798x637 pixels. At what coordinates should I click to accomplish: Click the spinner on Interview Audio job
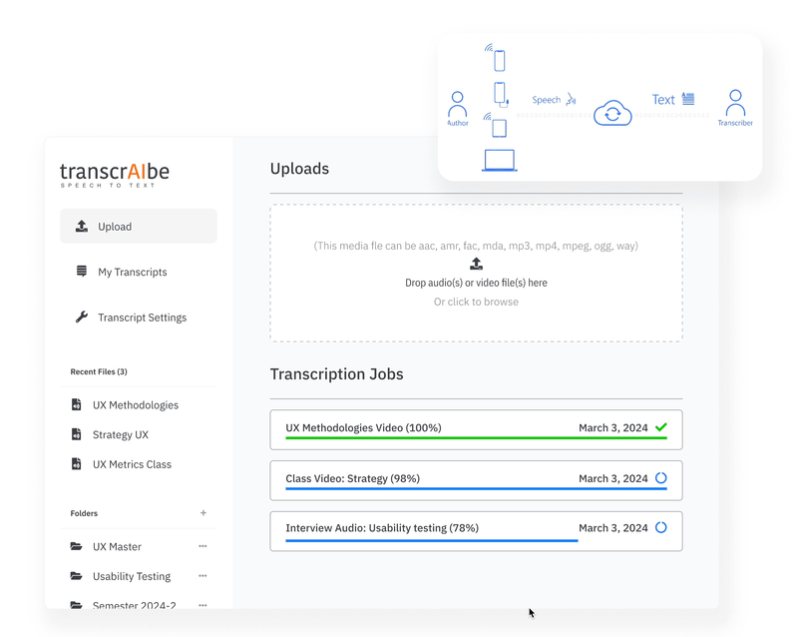(x=661, y=528)
